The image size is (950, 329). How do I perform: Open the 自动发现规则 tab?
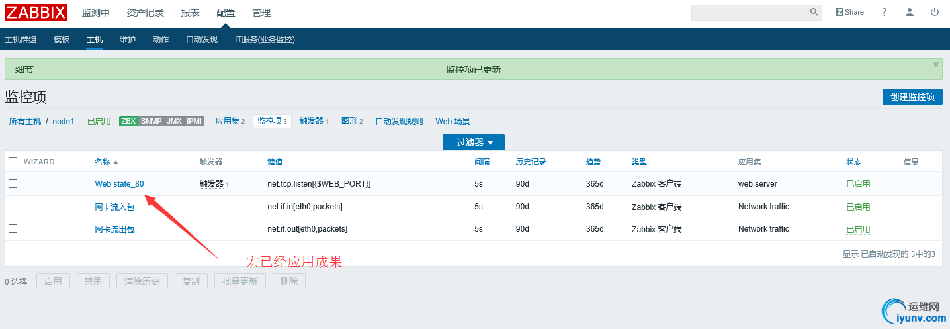point(399,122)
